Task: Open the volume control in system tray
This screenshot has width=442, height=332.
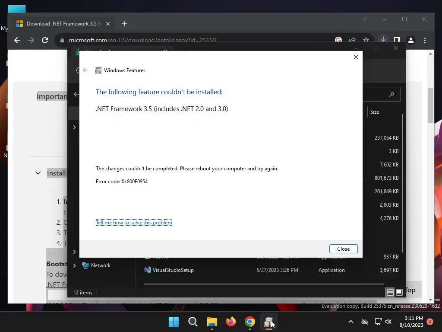Action: (x=389, y=322)
